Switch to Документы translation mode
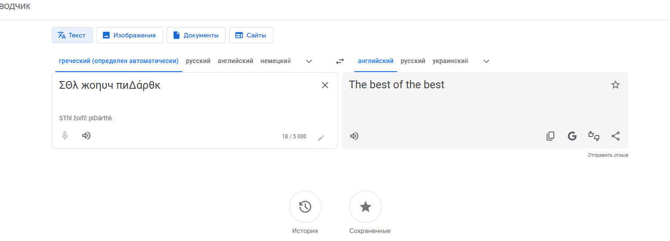 [196, 35]
